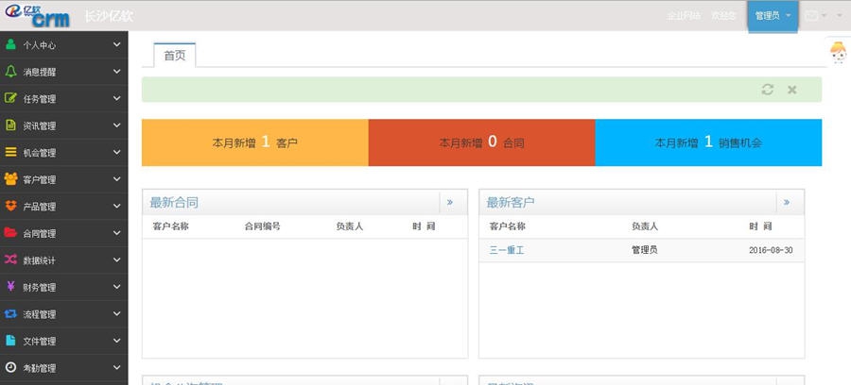This screenshot has height=385, width=851.
Task: Click the » button in 最新客户 panel
Action: [787, 203]
